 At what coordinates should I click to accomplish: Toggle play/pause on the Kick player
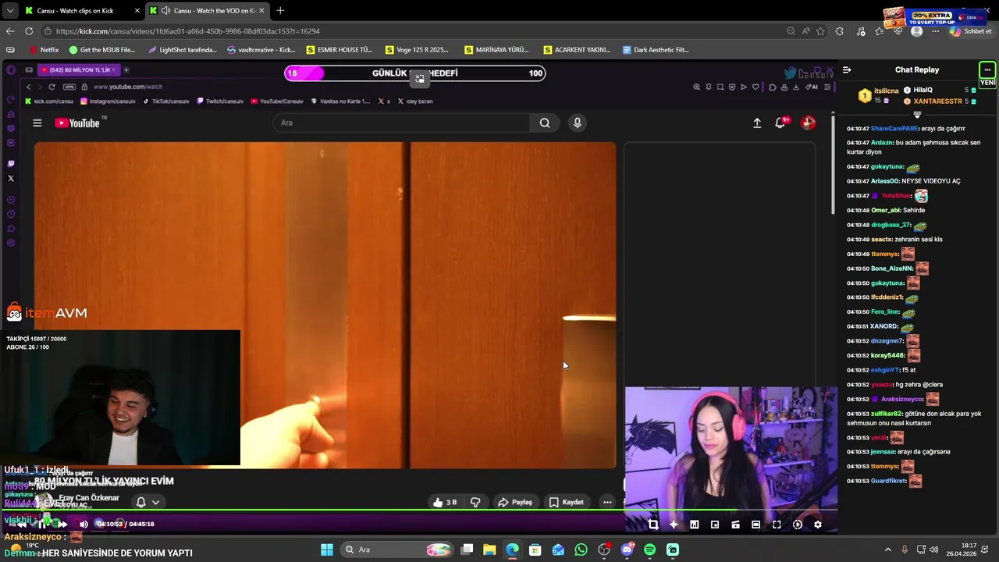click(x=42, y=524)
